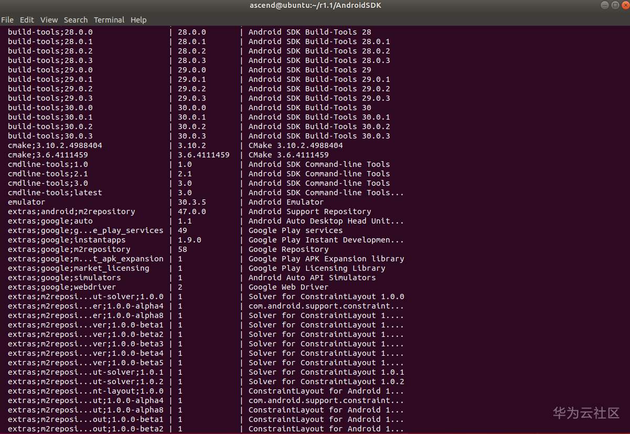Image resolution: width=630 pixels, height=434 pixels.
Task: Click the text cmake;3.10.2.4988404 in first column
Action: click(55, 145)
